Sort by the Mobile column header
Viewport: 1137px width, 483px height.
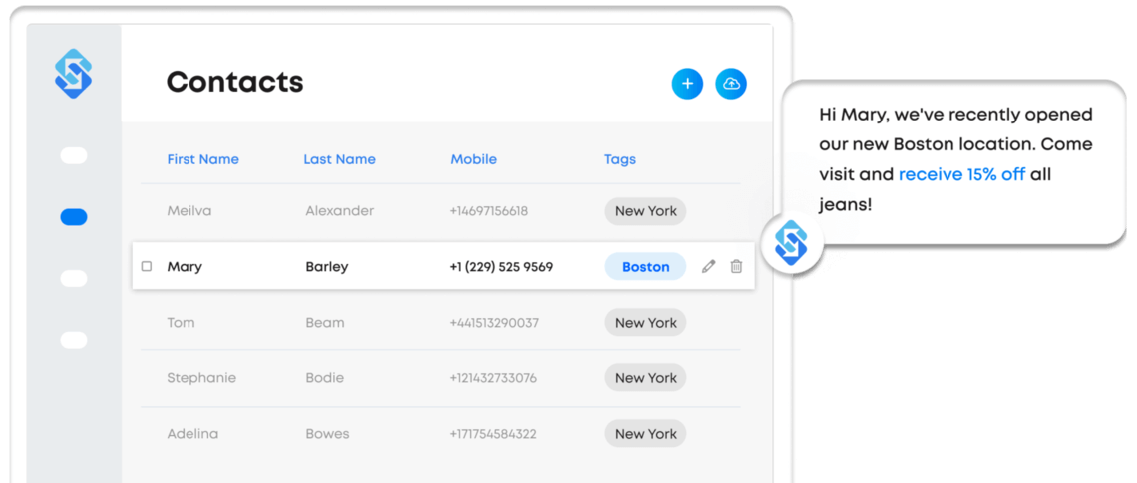tap(474, 160)
